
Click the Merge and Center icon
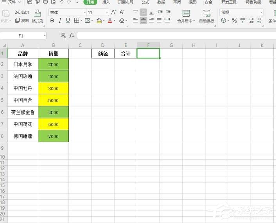click(186, 13)
